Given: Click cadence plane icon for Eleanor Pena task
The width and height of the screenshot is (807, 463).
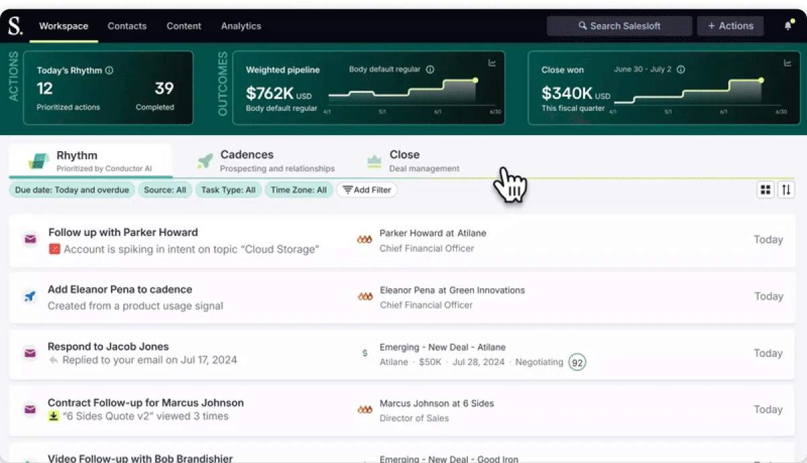Looking at the screenshot, I should (30, 296).
